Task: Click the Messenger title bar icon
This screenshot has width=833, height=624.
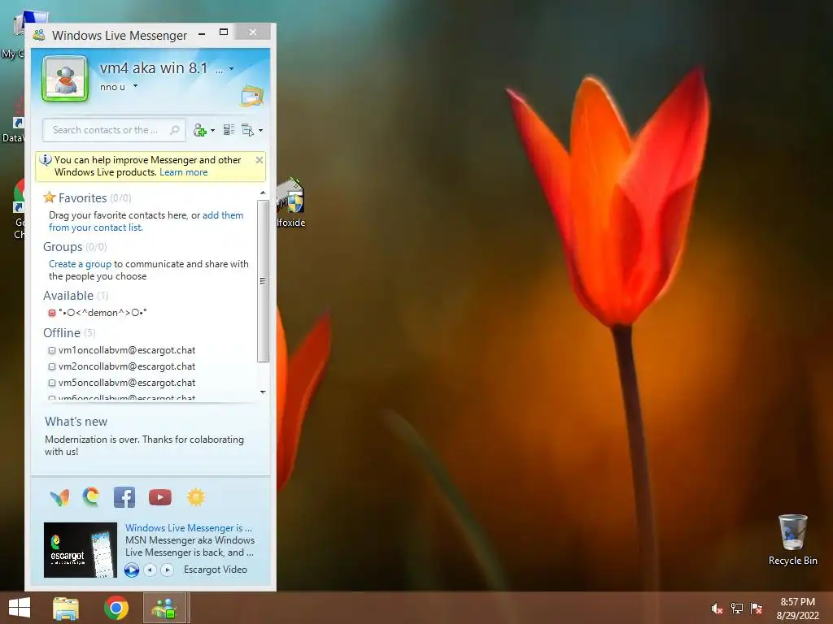Action: click(x=39, y=36)
